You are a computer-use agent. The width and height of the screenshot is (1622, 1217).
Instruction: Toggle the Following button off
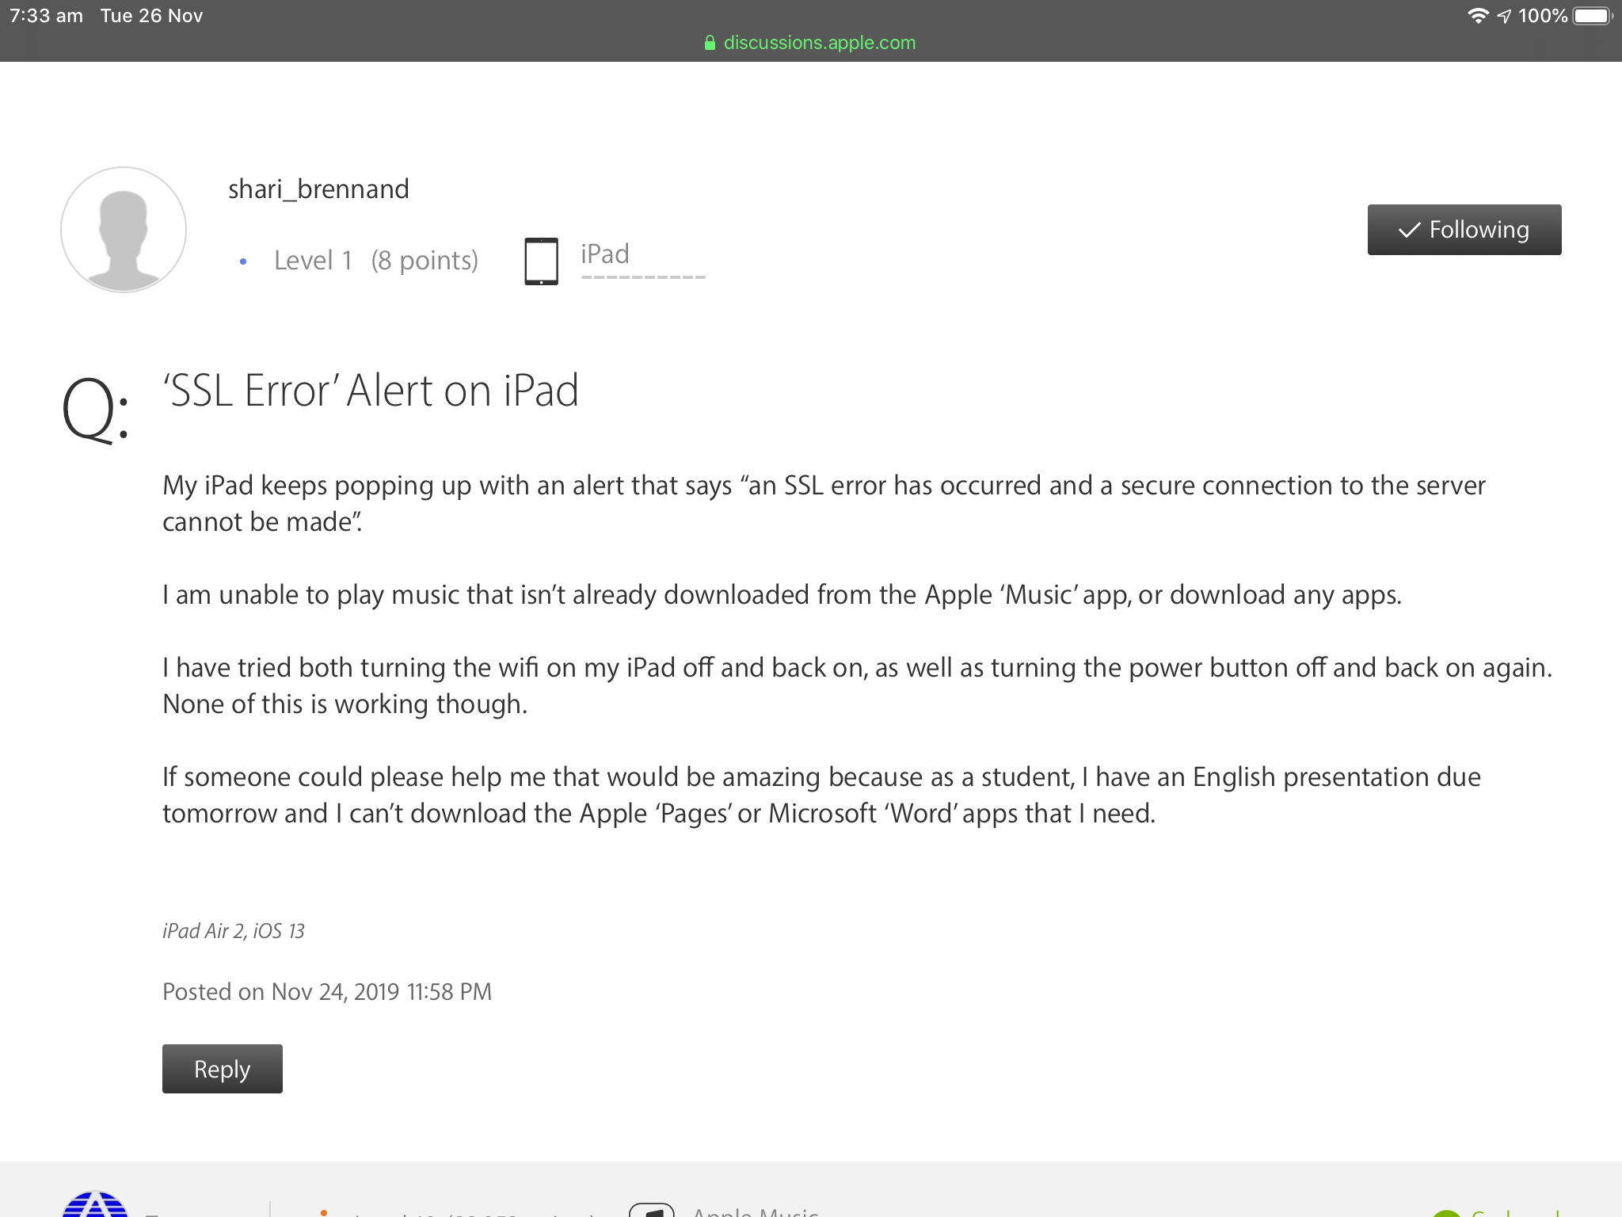(1464, 230)
